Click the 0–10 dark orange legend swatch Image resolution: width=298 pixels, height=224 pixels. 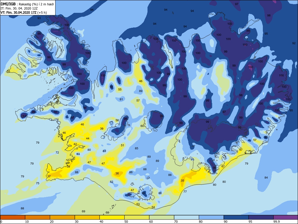point(13,217)
